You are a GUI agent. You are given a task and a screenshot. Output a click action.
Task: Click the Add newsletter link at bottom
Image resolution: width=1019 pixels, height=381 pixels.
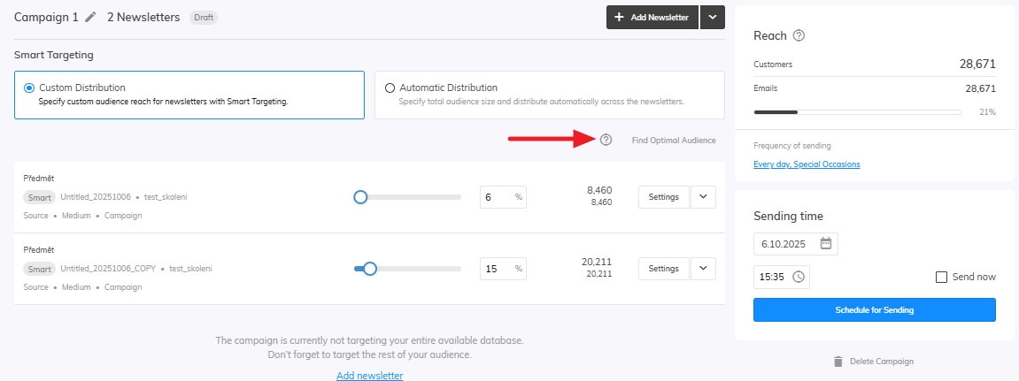(369, 376)
